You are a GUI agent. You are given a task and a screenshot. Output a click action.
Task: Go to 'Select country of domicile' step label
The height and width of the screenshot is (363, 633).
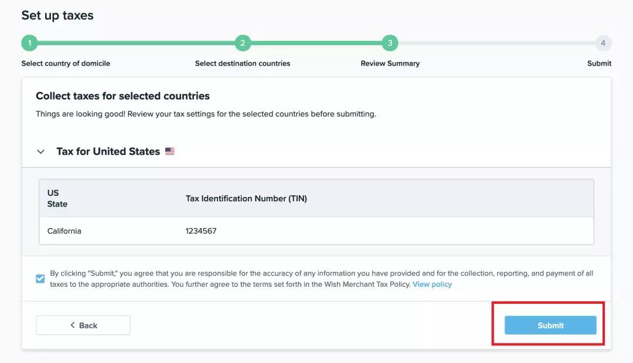[x=66, y=63]
